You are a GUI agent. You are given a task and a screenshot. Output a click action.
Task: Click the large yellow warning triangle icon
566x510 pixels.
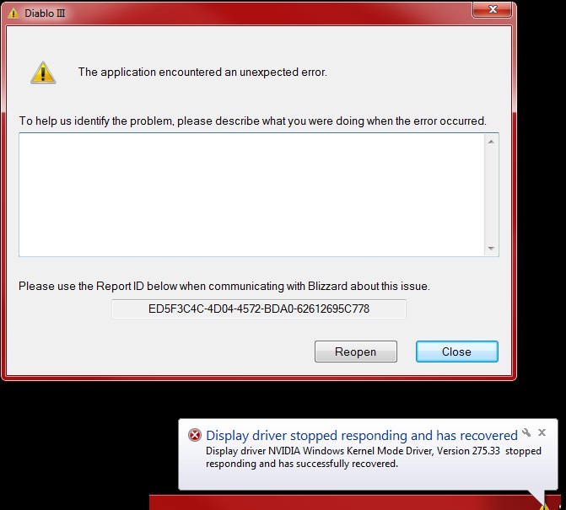[43, 72]
